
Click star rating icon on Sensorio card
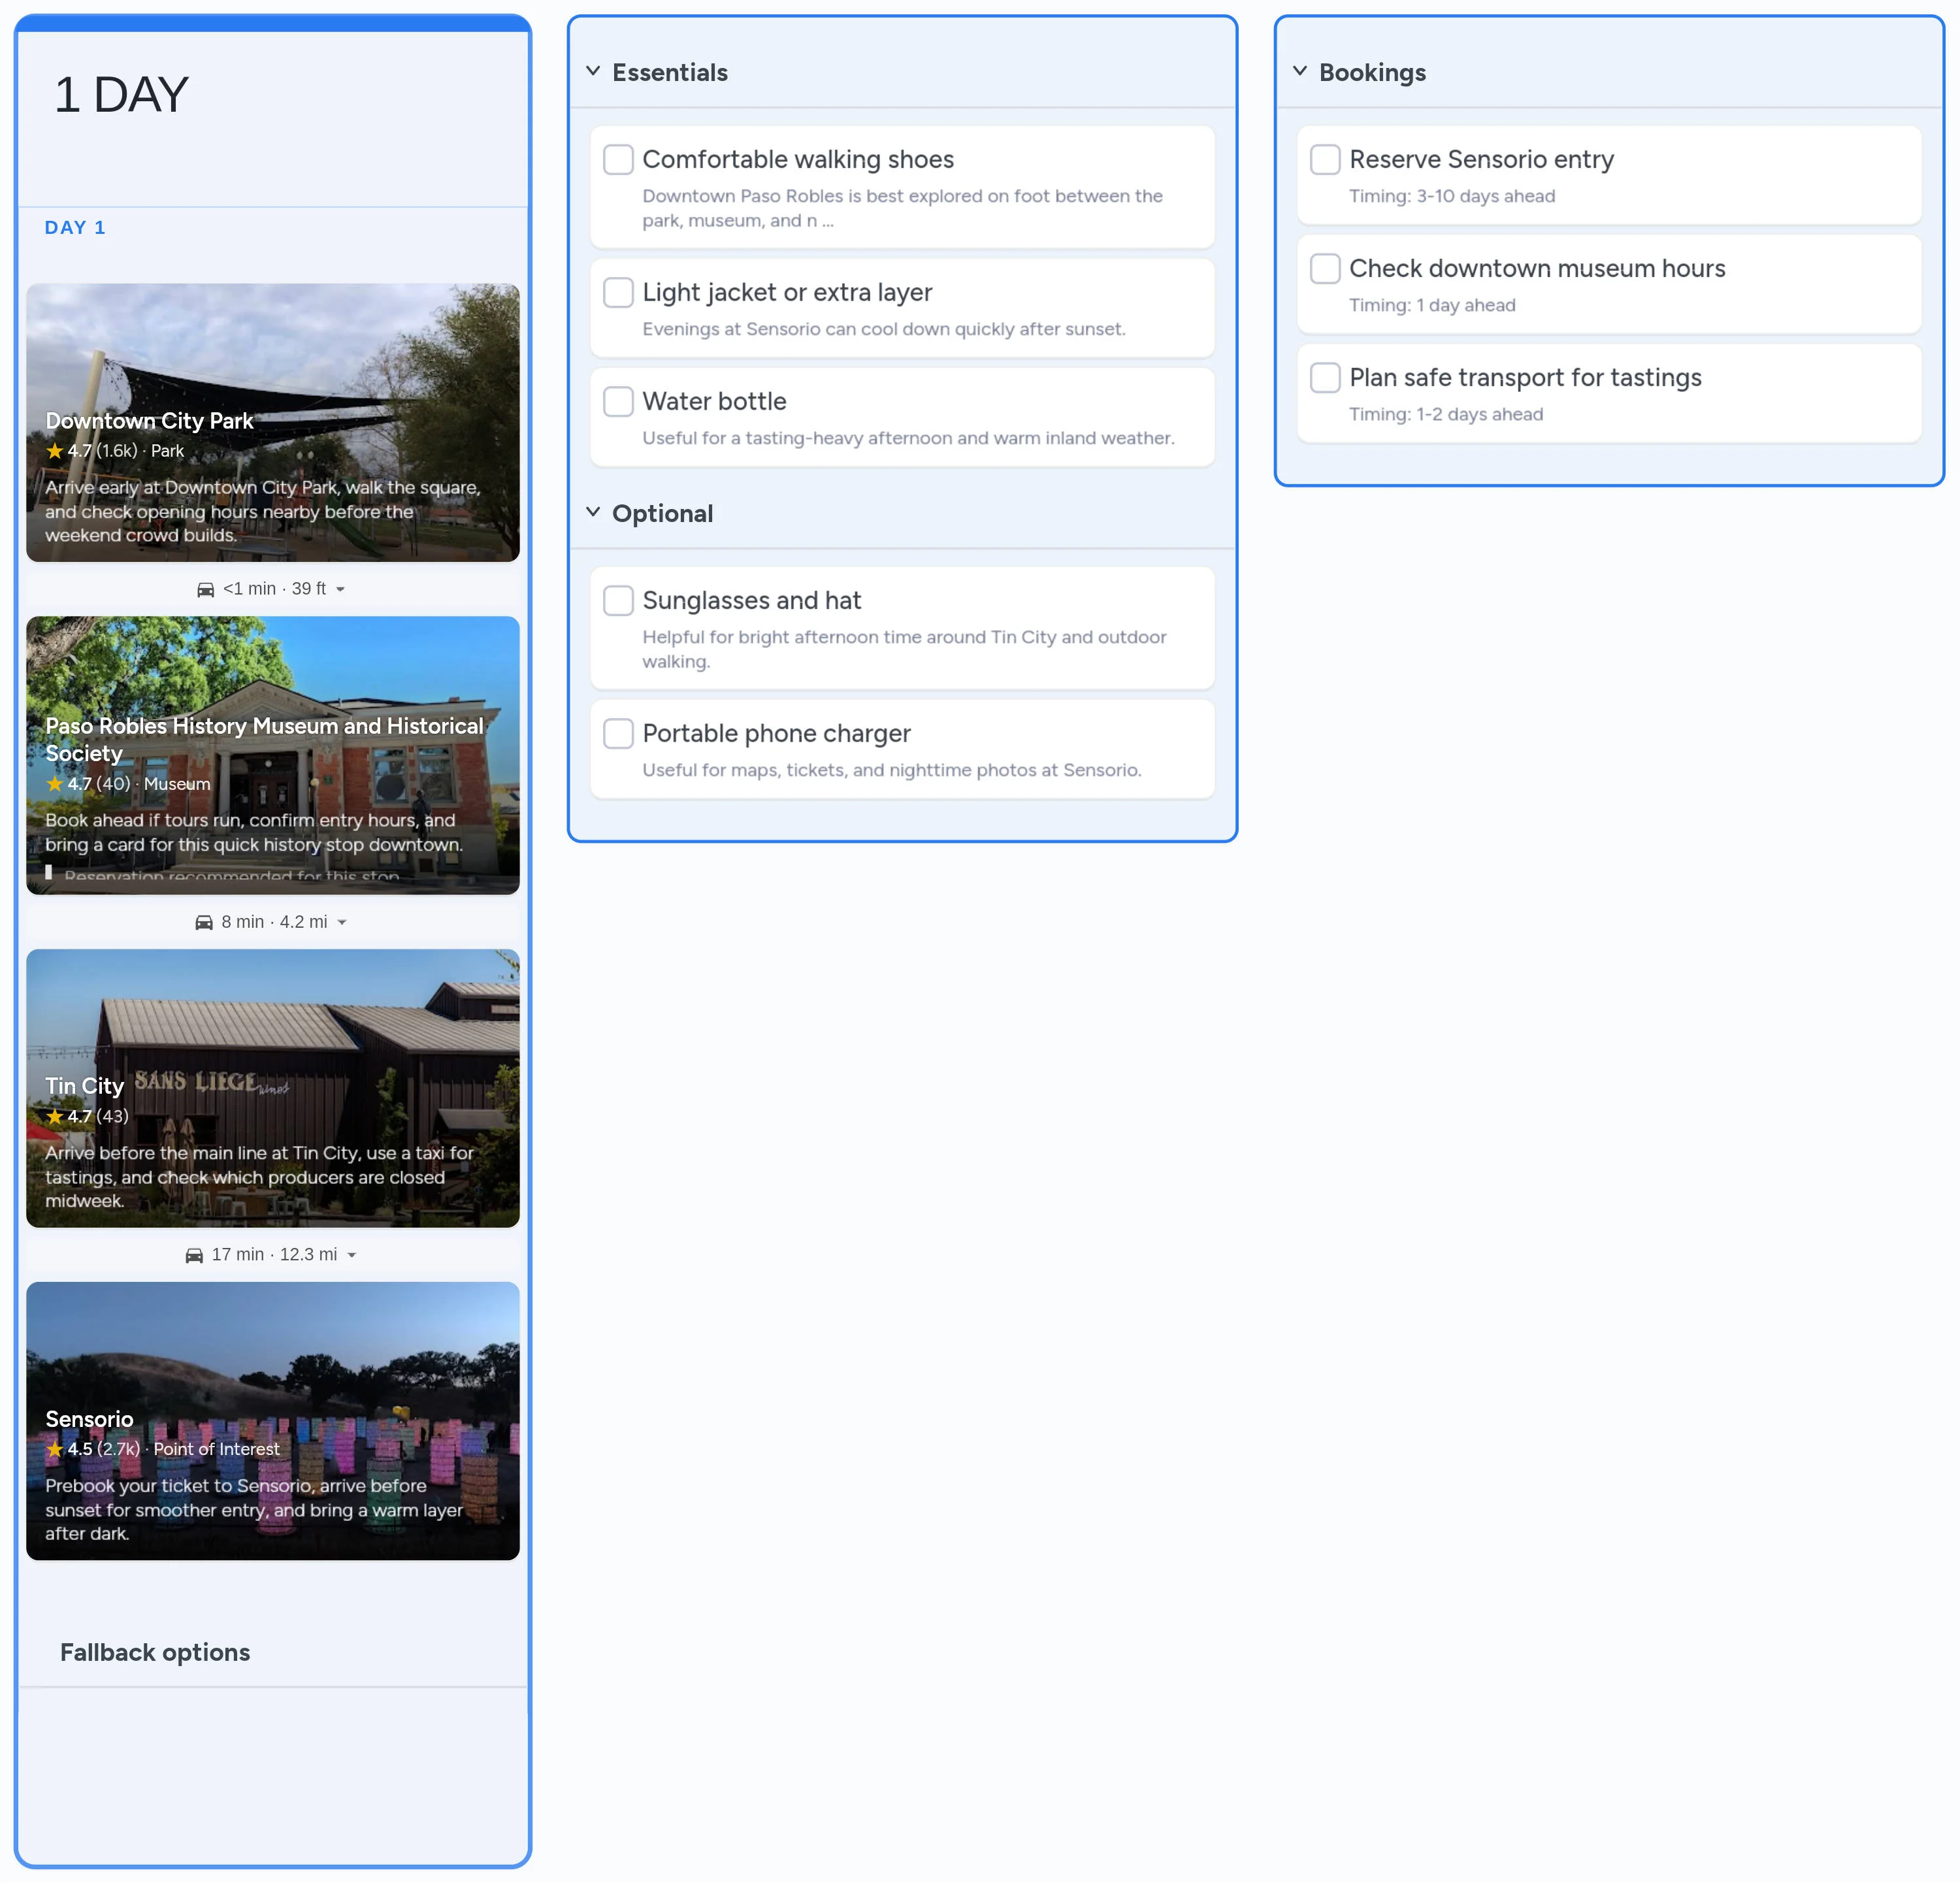pyautogui.click(x=54, y=1449)
